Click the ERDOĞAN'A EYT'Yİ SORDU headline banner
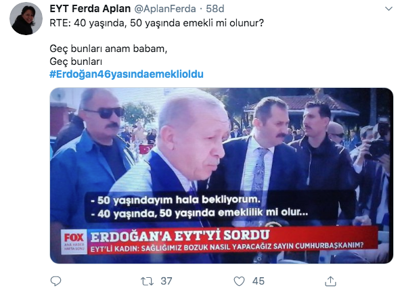This screenshot has height=292, width=402. (x=180, y=236)
